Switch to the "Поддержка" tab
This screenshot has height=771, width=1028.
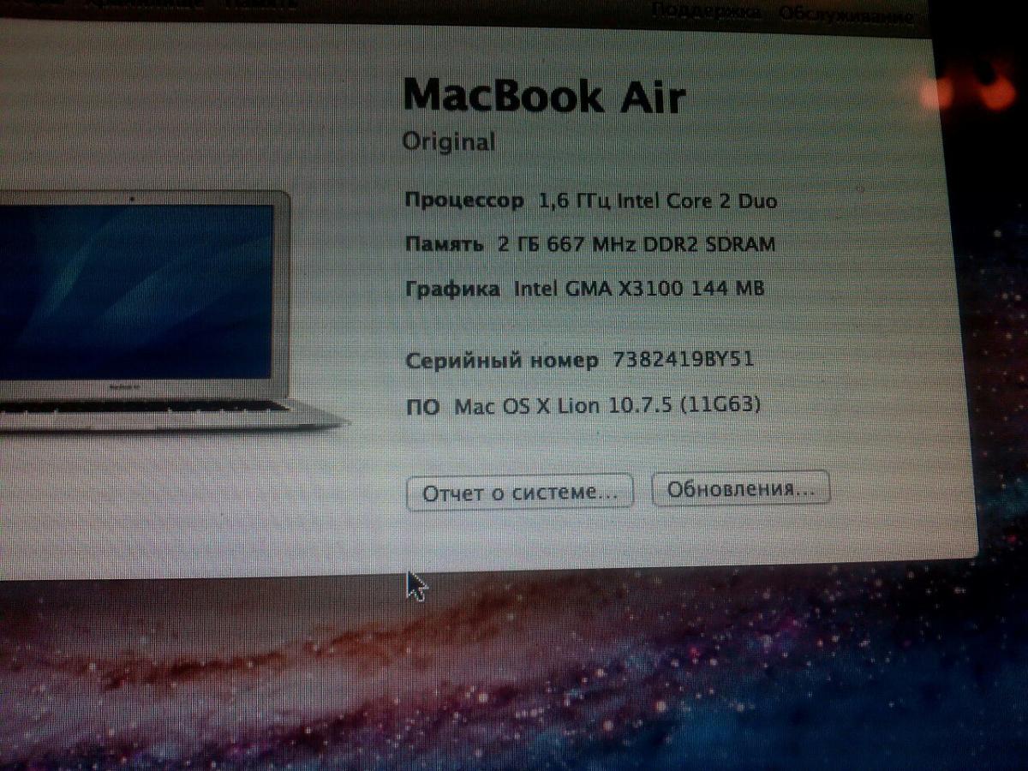click(706, 10)
